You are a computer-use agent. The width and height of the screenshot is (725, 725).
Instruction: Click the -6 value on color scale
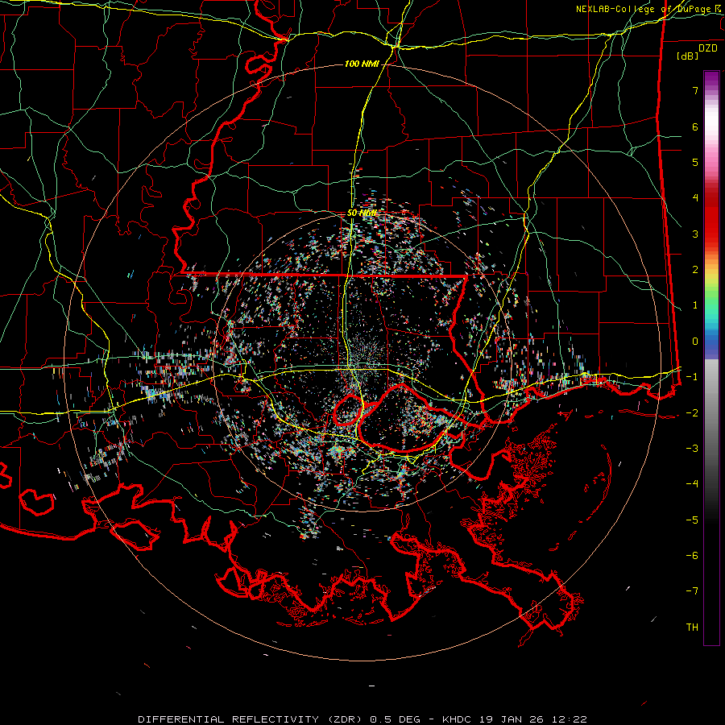click(692, 556)
